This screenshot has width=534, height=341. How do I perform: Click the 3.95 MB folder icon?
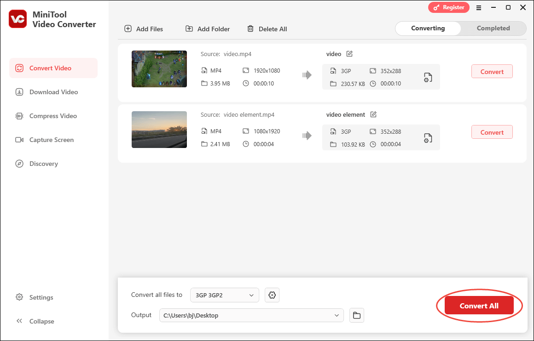[204, 83]
